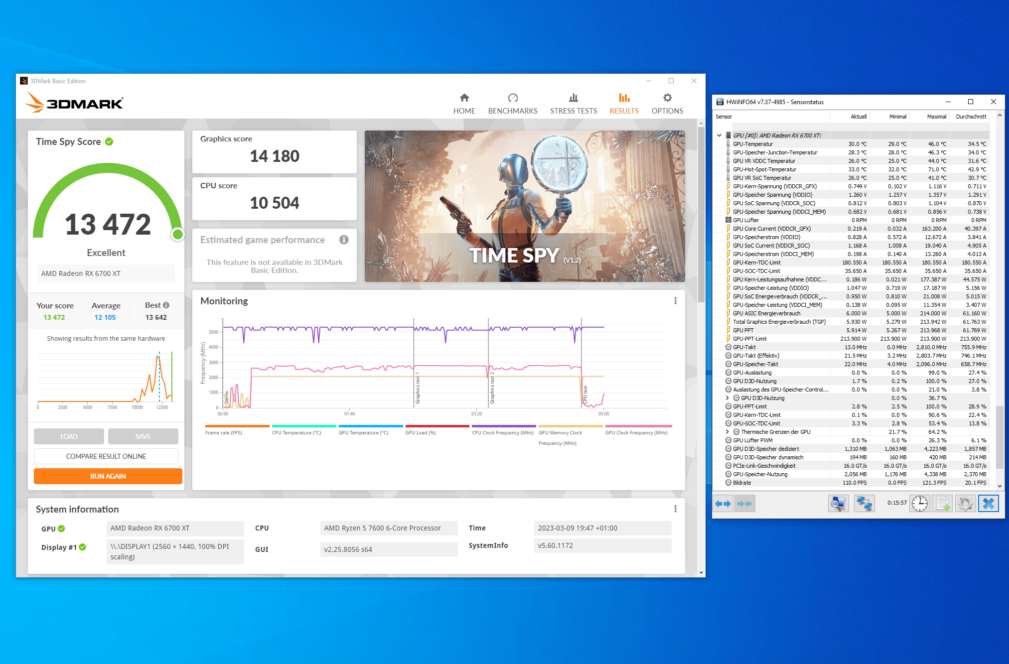The width and height of the screenshot is (1009, 664).
Task: Click the HWiNFO scrollbar down arrow
Action: pos(1000,486)
